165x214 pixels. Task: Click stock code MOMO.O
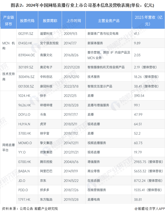[25, 143]
